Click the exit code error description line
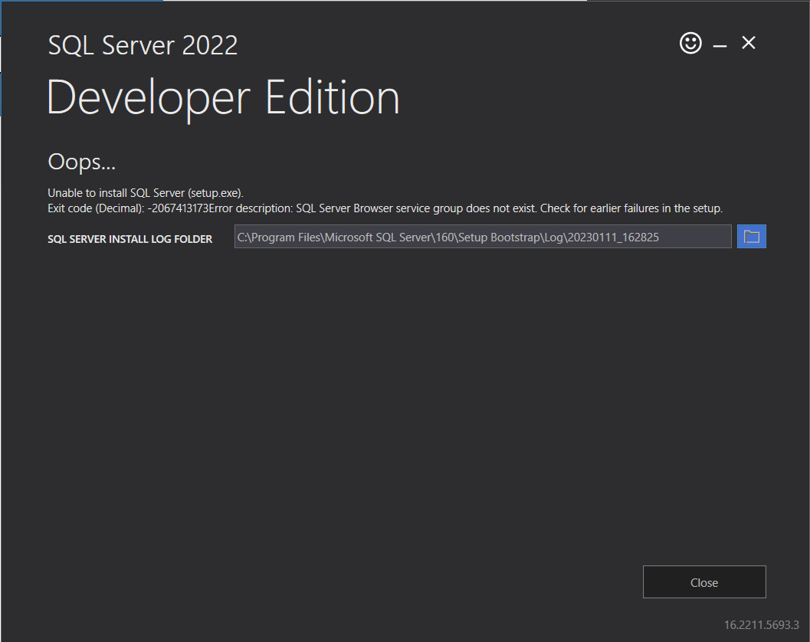Image resolution: width=810 pixels, height=642 pixels. pos(385,208)
